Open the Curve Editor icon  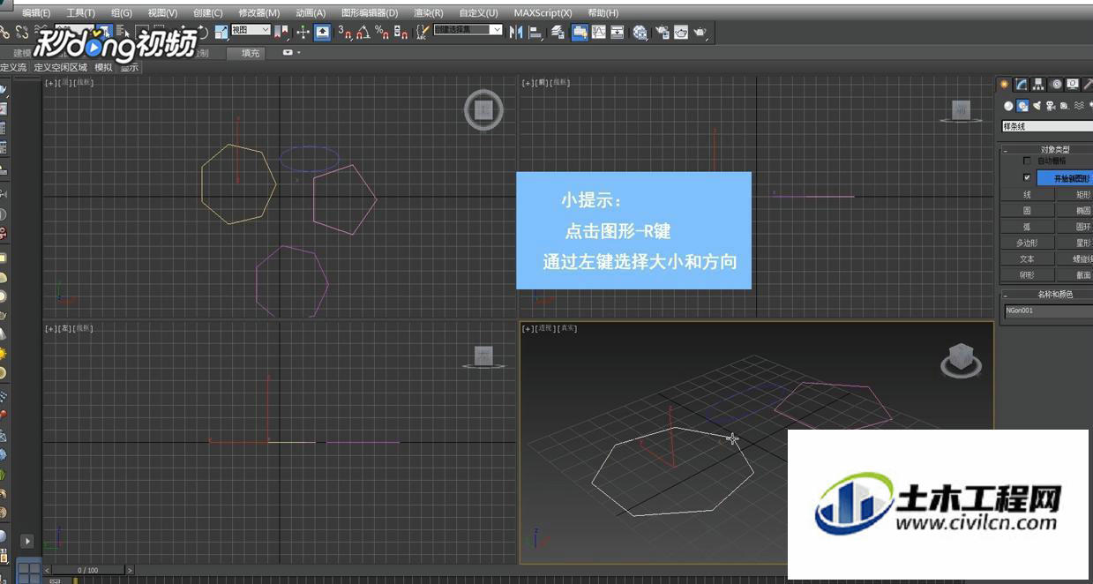[599, 33]
